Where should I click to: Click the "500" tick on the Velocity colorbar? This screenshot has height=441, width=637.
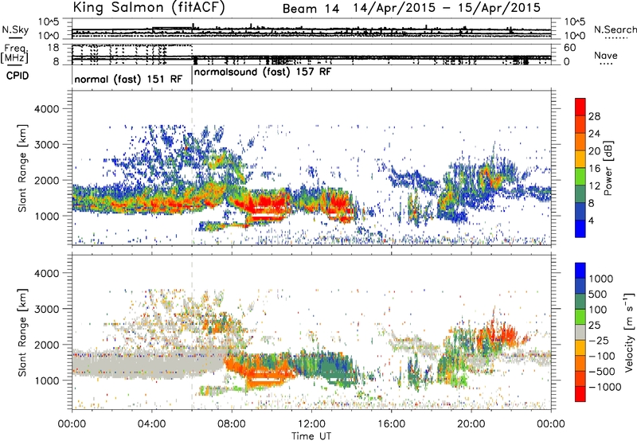(x=600, y=295)
